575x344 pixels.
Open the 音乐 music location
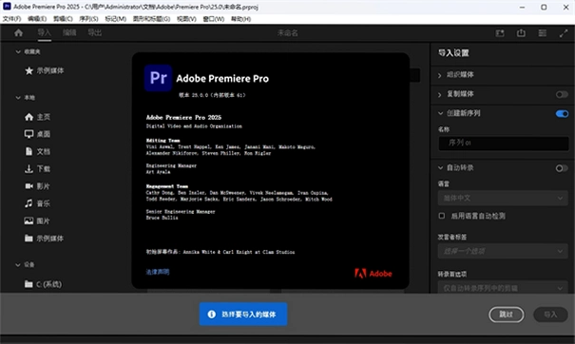pyautogui.click(x=37, y=203)
